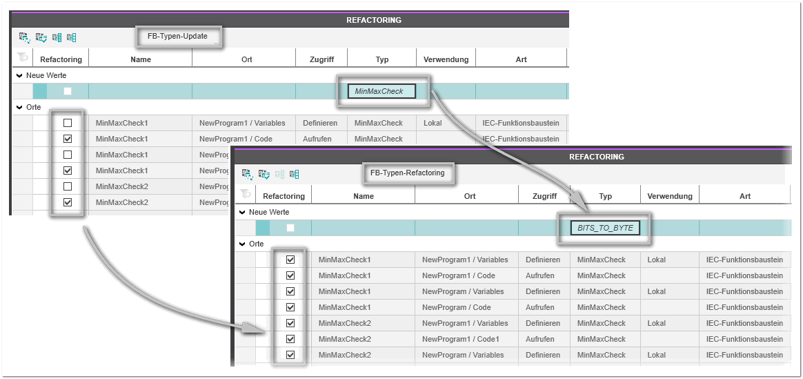Toggle Neue Werte row checkbox beside BITS_TO_BYTE

(290, 228)
